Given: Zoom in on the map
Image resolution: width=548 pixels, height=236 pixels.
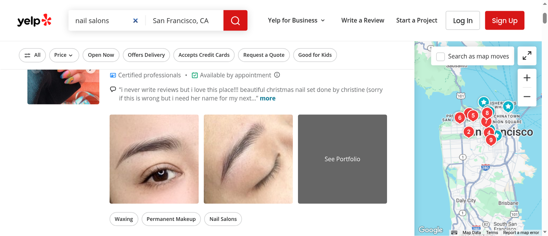Looking at the screenshot, I should coord(527,78).
